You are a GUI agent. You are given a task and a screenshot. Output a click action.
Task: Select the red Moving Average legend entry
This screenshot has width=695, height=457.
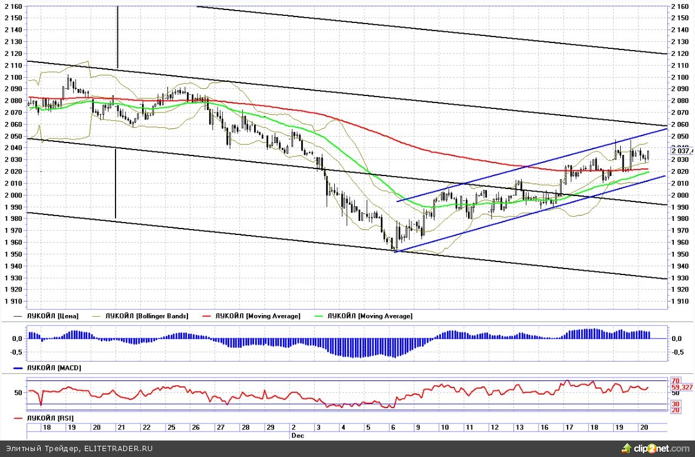(x=258, y=316)
